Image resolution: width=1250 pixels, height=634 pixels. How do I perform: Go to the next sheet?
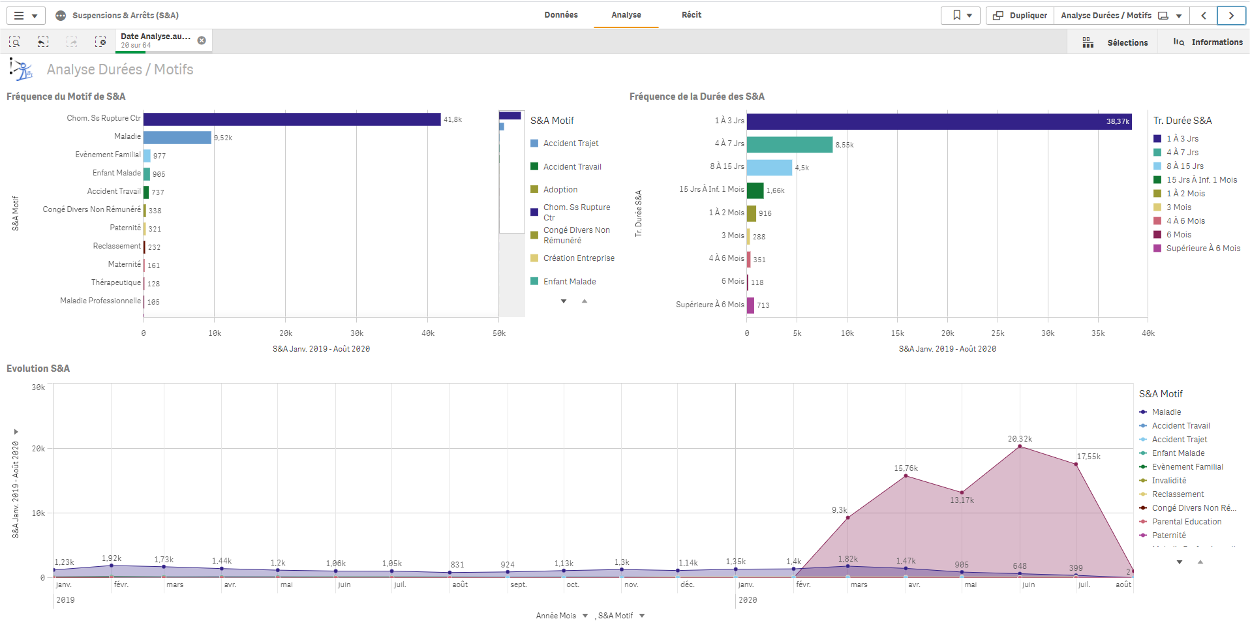pos(1231,16)
